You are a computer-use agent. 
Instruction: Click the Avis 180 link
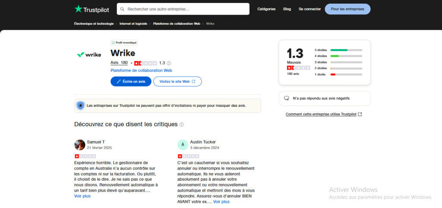point(119,63)
